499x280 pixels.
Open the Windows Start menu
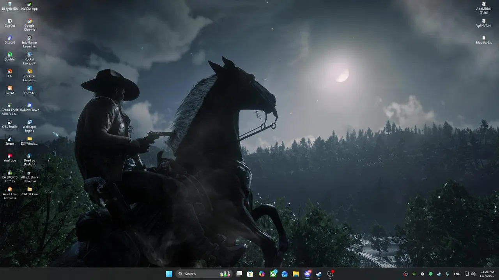169,274
